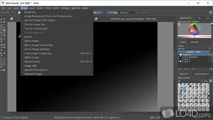This screenshot has width=213, height=120.
Task: Select the Gradient tool
Action: coord(1,45)
